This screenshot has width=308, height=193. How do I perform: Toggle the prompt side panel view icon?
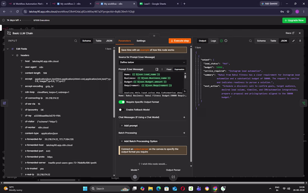point(157,69)
